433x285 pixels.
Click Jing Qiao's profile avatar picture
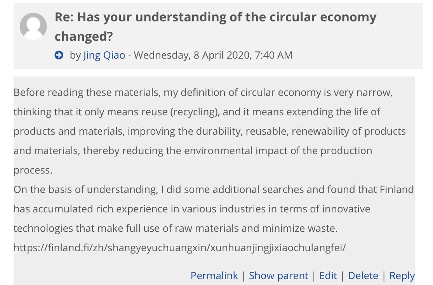click(x=33, y=26)
